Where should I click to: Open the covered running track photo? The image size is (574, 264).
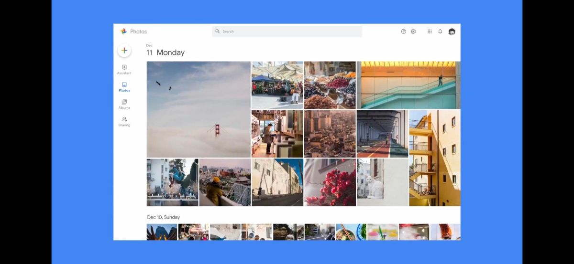point(382,134)
